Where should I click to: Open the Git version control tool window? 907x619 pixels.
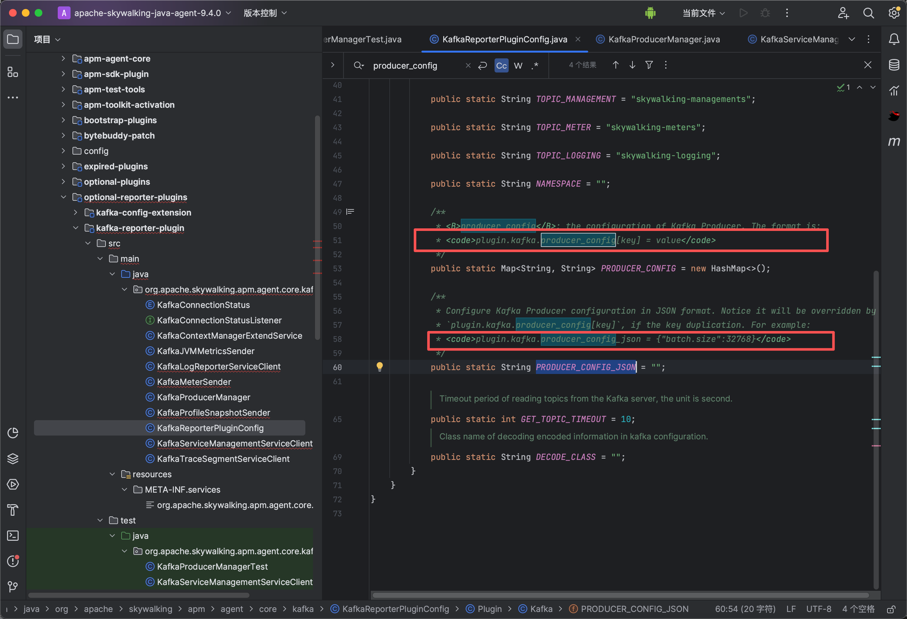(x=13, y=587)
